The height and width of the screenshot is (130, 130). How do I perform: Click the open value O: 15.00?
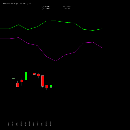[x=45, y=9]
